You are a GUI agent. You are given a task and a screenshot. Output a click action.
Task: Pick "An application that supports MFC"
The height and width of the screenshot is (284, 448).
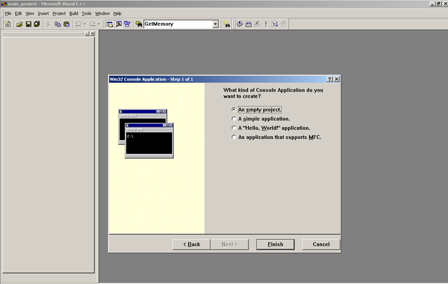coord(234,137)
